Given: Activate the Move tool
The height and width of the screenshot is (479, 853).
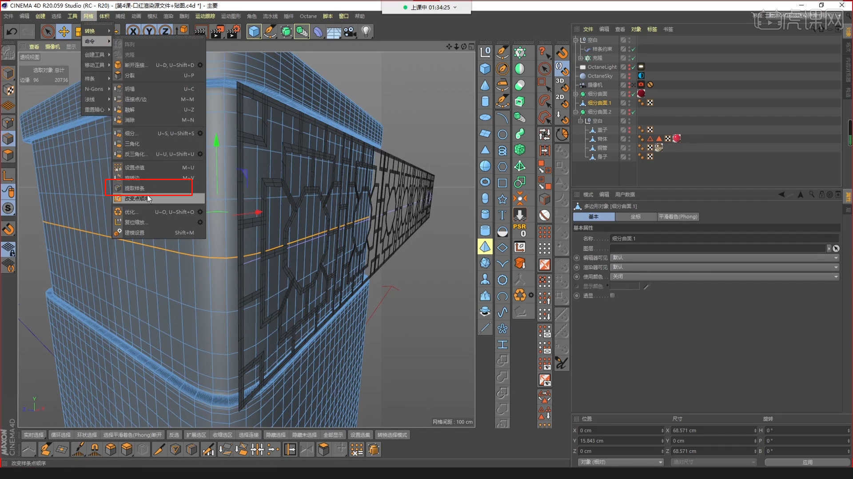Looking at the screenshot, I should coord(64,31).
